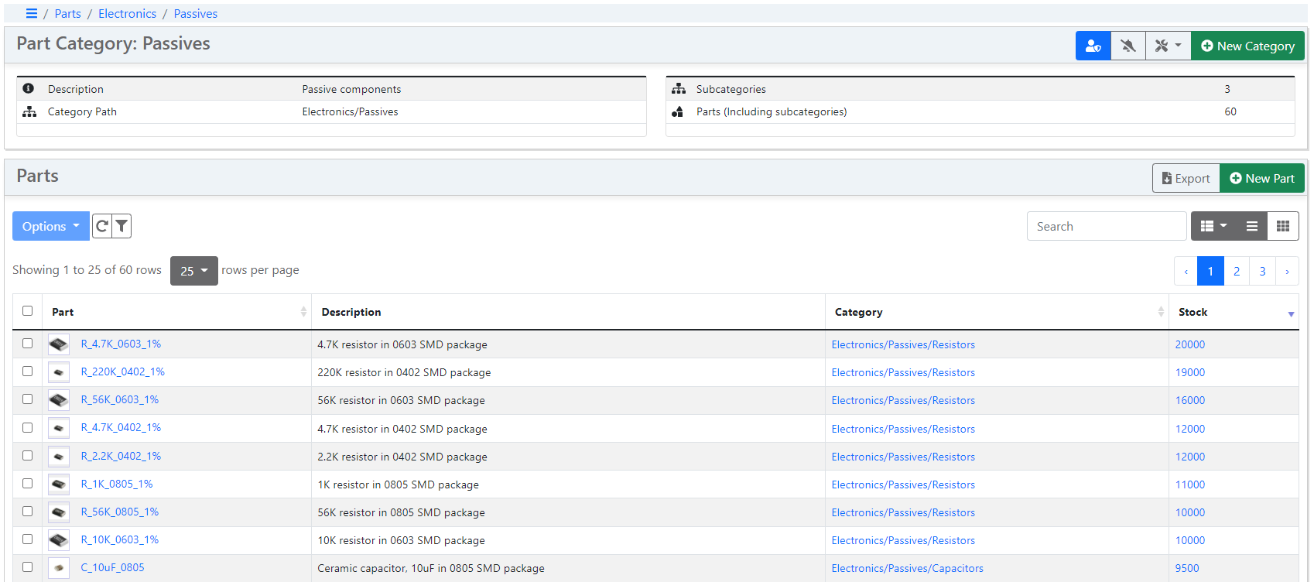1314x582 pixels.
Task: Open category tools wrench dropdown
Action: coord(1167,46)
